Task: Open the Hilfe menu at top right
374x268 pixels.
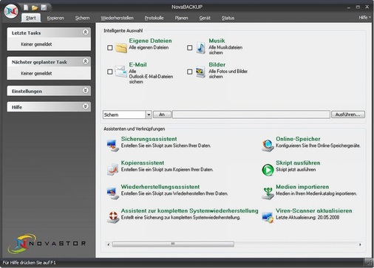Action: pyautogui.click(x=364, y=18)
